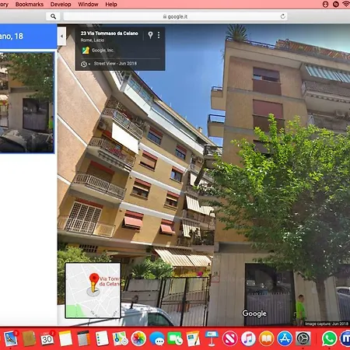Open WhatsApp from the Dock
This screenshot has height=350, width=350.
click(329, 338)
